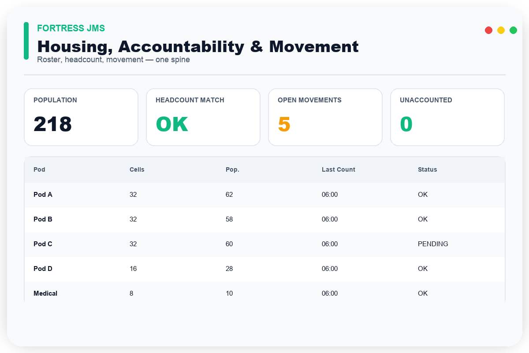Click Pod B cells value 32
Image resolution: width=529 pixels, height=353 pixels.
pyautogui.click(x=133, y=219)
